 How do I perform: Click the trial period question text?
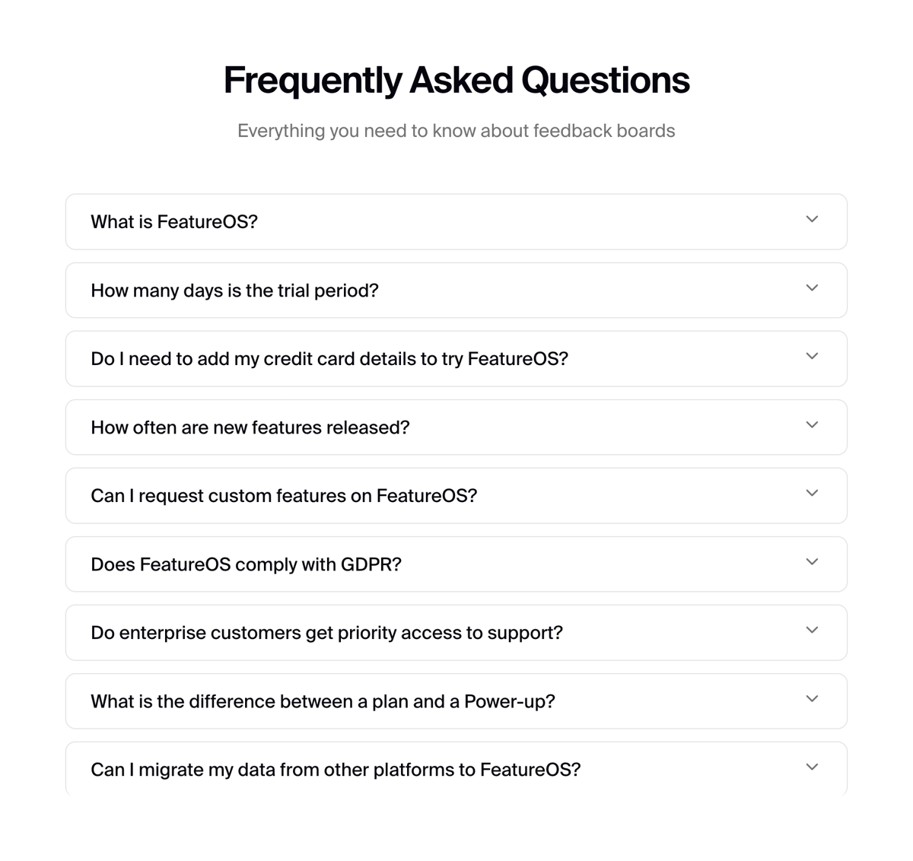pyautogui.click(x=234, y=290)
